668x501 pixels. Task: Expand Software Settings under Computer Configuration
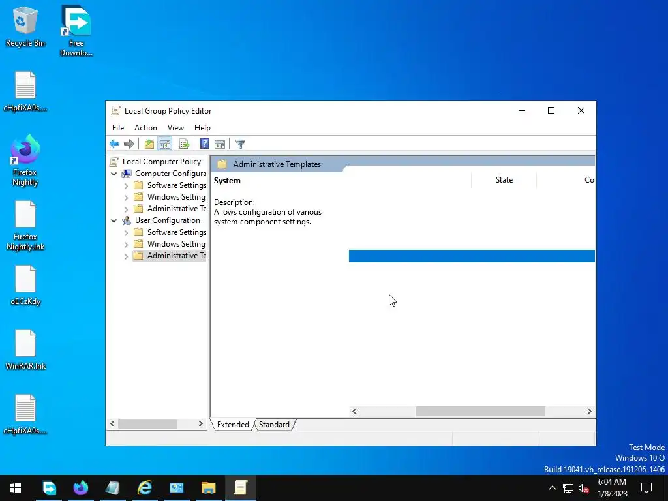click(x=126, y=186)
